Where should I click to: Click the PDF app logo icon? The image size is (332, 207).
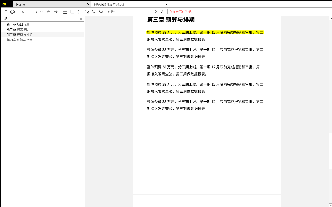pos(4,4)
